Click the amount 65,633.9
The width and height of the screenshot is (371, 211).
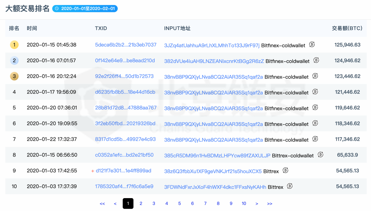pos(348,155)
